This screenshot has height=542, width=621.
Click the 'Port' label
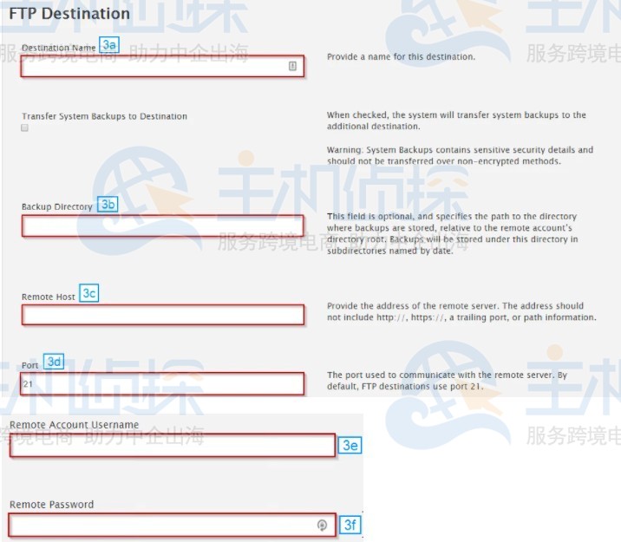pos(30,365)
